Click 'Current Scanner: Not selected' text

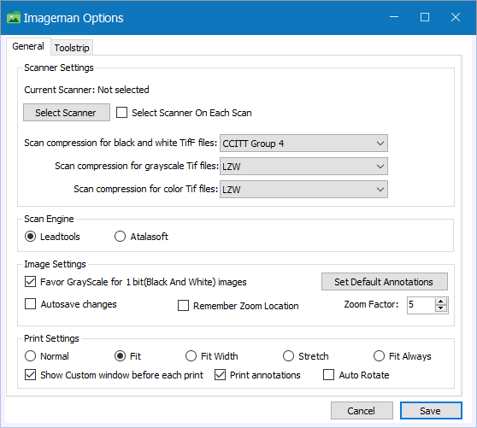(86, 90)
